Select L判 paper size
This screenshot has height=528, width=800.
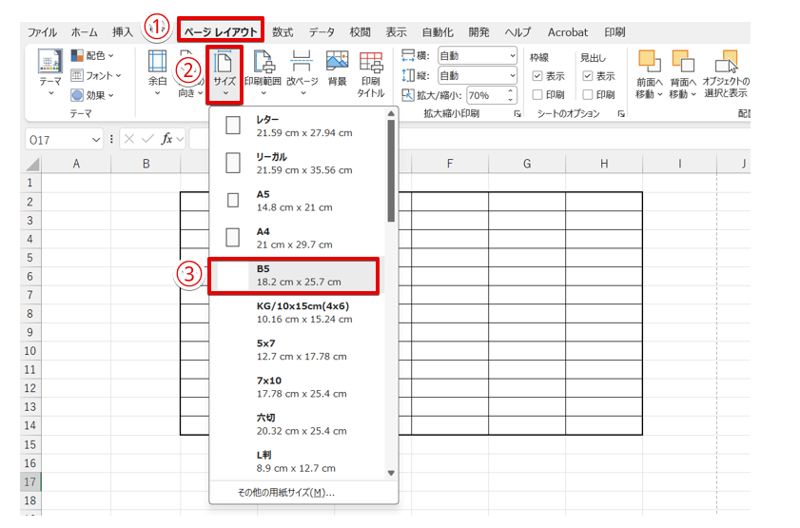pyautogui.click(x=298, y=461)
